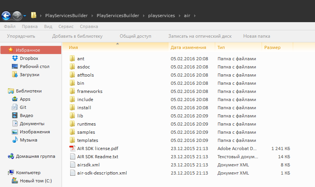Select the frameworks folder icon
Image resolution: width=315 pixels, height=187 pixels.
pos(73,91)
